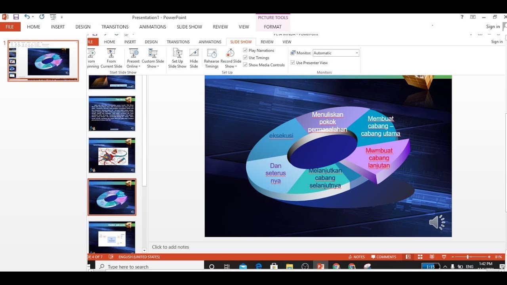Click 'Menuliskan pokok permasalahan' text
This screenshot has width=507, height=285.
point(328,122)
